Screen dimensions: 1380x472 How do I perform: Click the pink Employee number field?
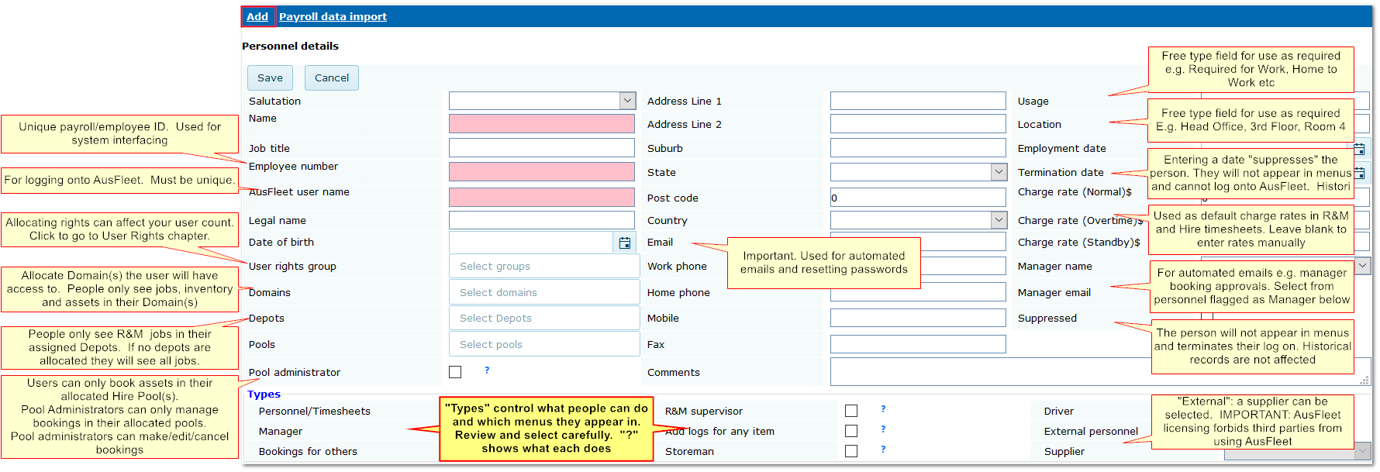click(x=541, y=171)
